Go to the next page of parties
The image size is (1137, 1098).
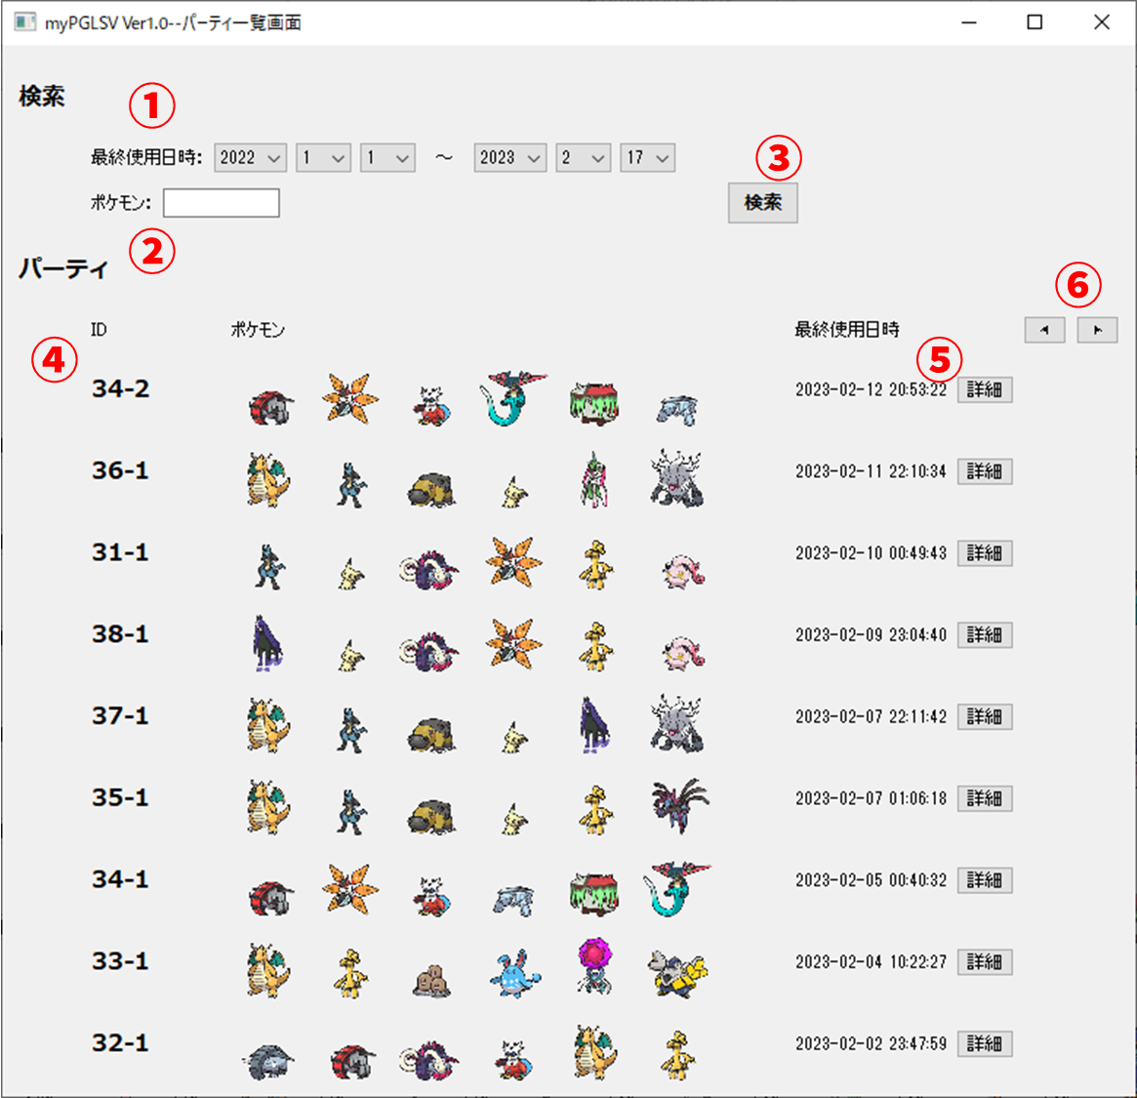coord(1096,330)
